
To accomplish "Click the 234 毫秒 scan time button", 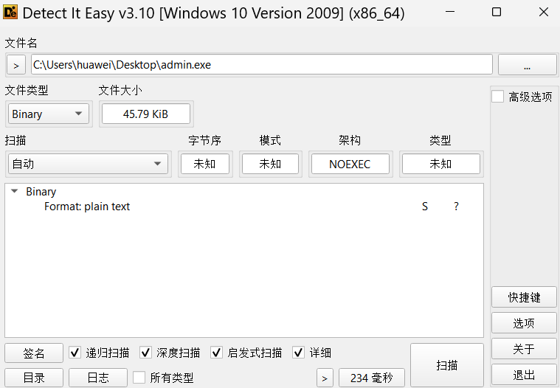I will (x=371, y=378).
